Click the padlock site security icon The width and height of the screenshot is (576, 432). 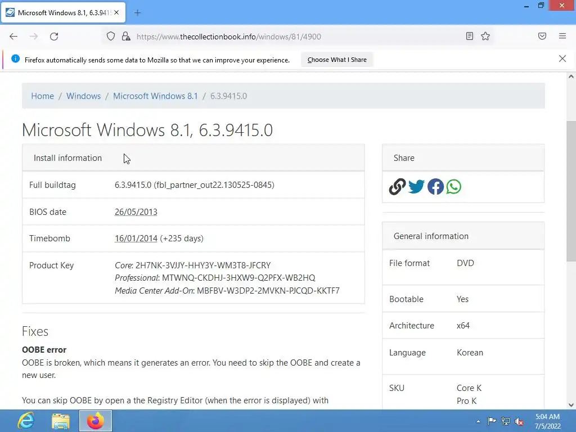126,37
